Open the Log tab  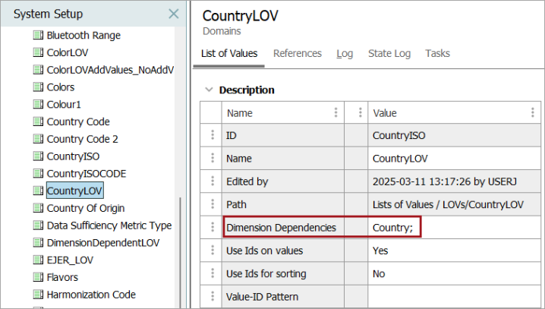345,54
